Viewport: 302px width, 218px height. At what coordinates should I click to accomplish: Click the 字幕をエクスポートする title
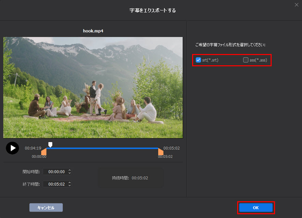click(153, 10)
